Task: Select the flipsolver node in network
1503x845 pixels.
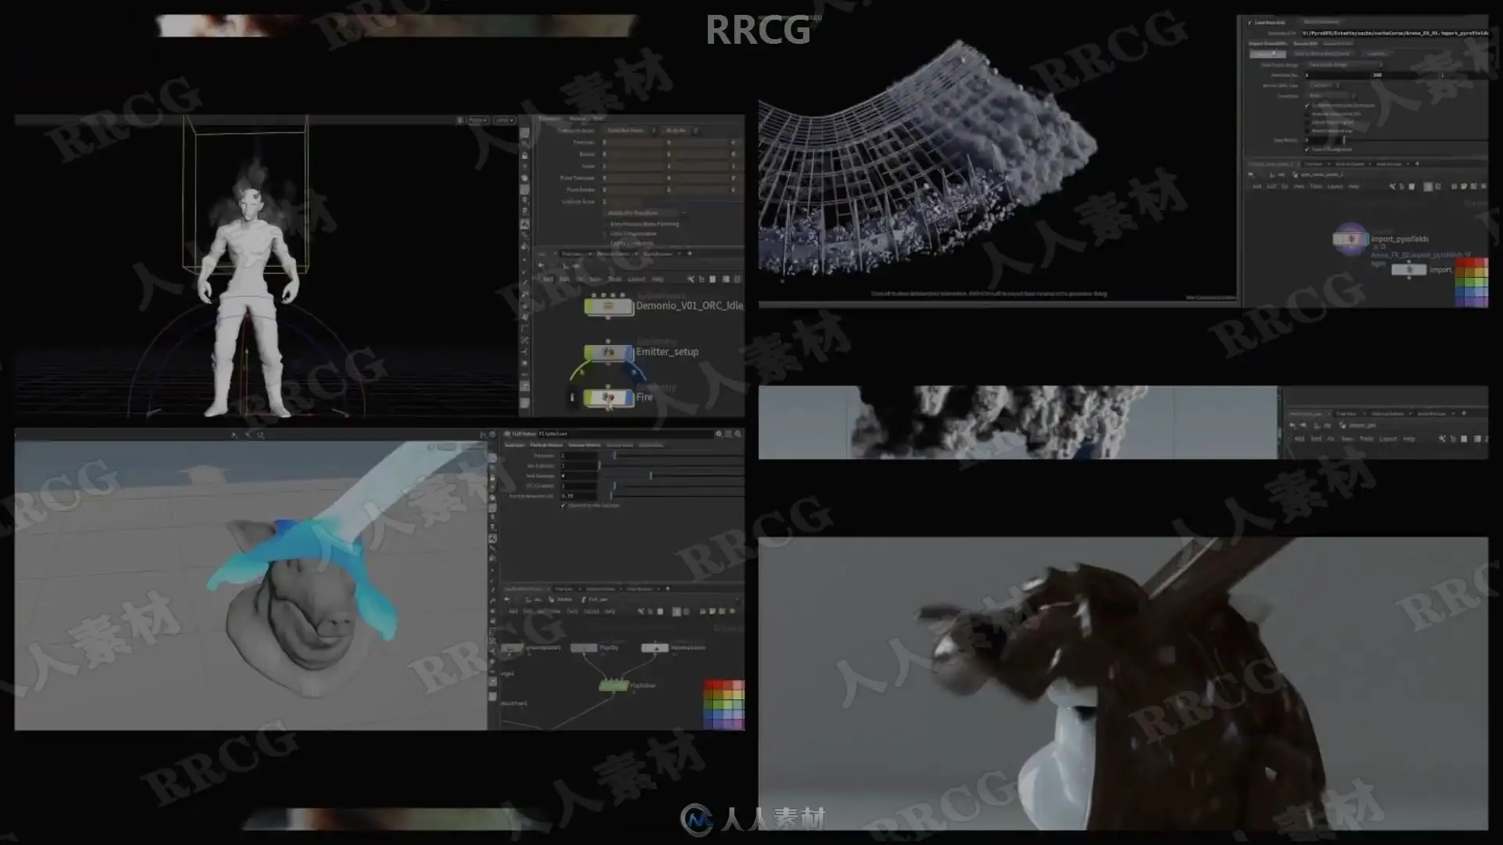Action: click(x=614, y=685)
